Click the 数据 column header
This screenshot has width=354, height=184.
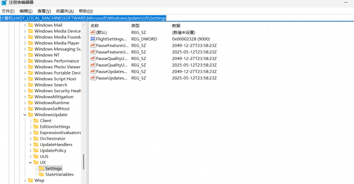176,26
